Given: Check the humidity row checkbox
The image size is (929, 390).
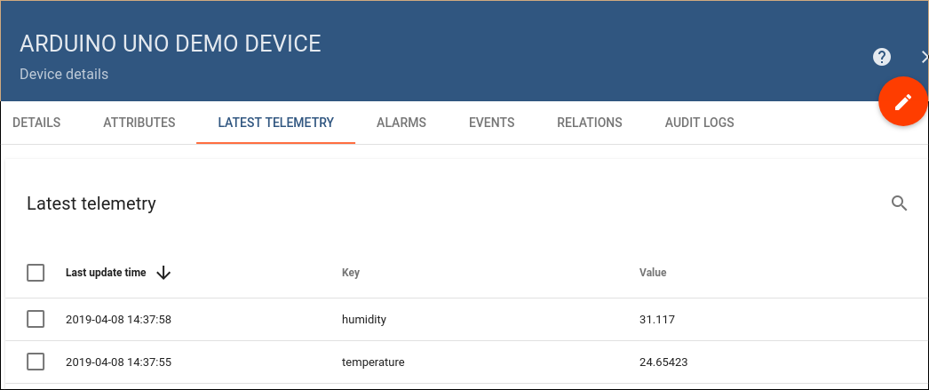Looking at the screenshot, I should [36, 320].
